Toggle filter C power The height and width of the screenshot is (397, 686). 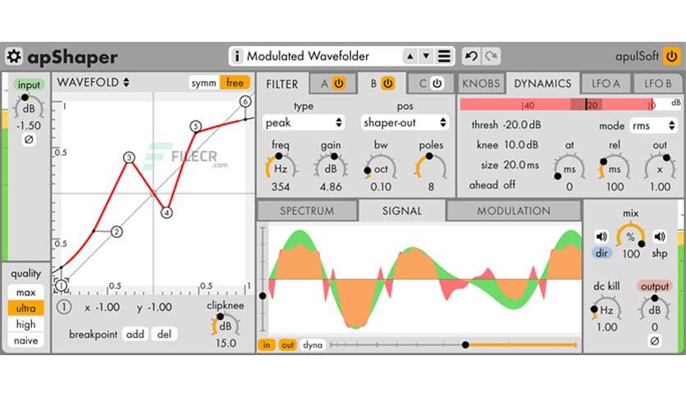tap(437, 83)
